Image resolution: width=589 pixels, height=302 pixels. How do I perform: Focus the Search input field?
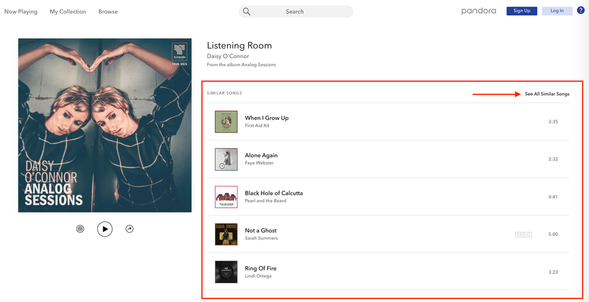pyautogui.click(x=301, y=12)
